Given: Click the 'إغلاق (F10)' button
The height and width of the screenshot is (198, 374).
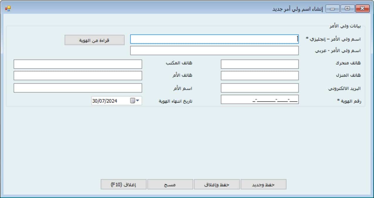Looking at the screenshot, I should pos(123,185).
